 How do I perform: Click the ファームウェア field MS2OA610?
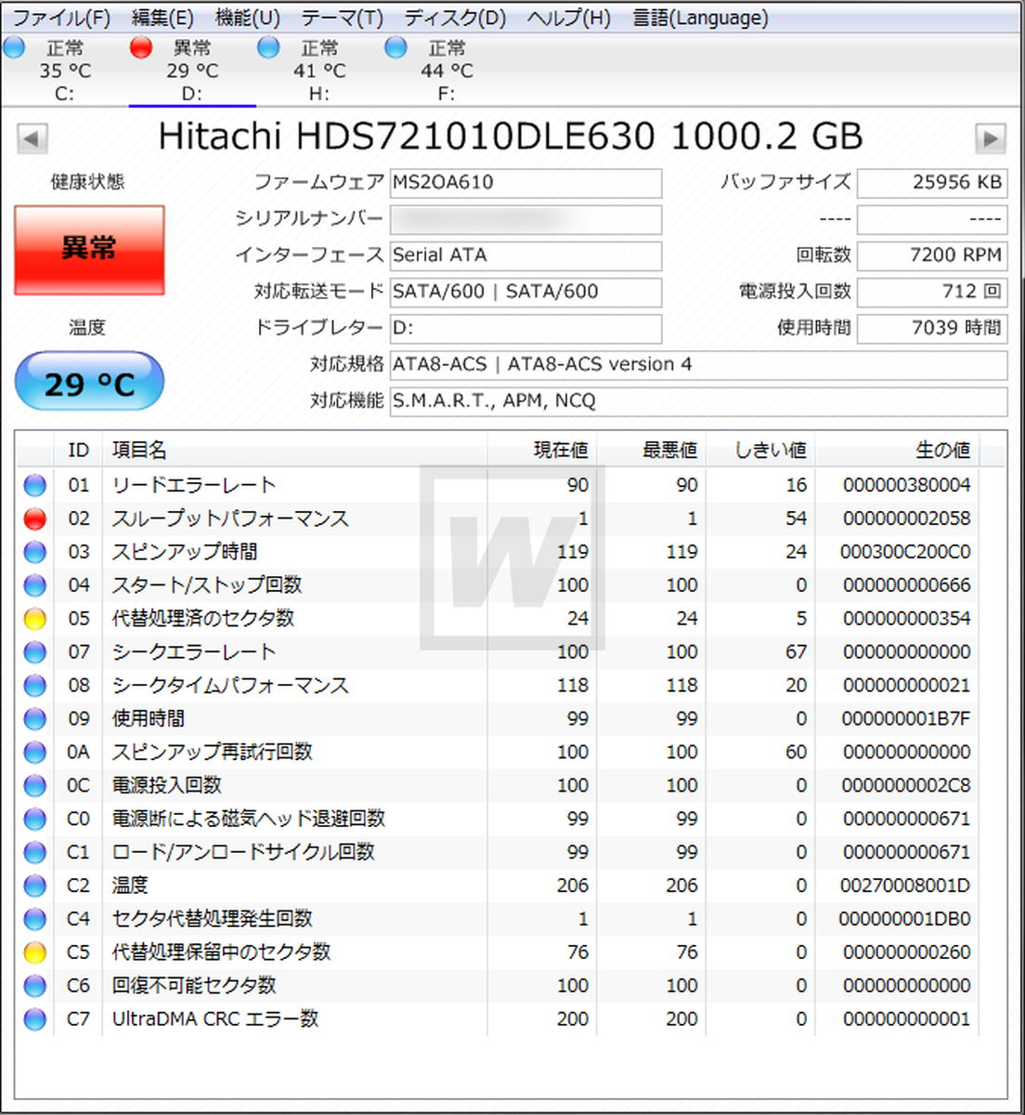(525, 183)
